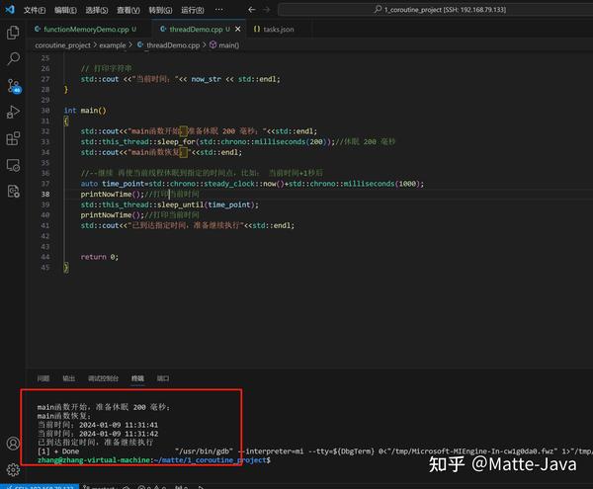This screenshot has height=489, width=593.
Task: Go forward using the right arrow
Action: [x=267, y=10]
